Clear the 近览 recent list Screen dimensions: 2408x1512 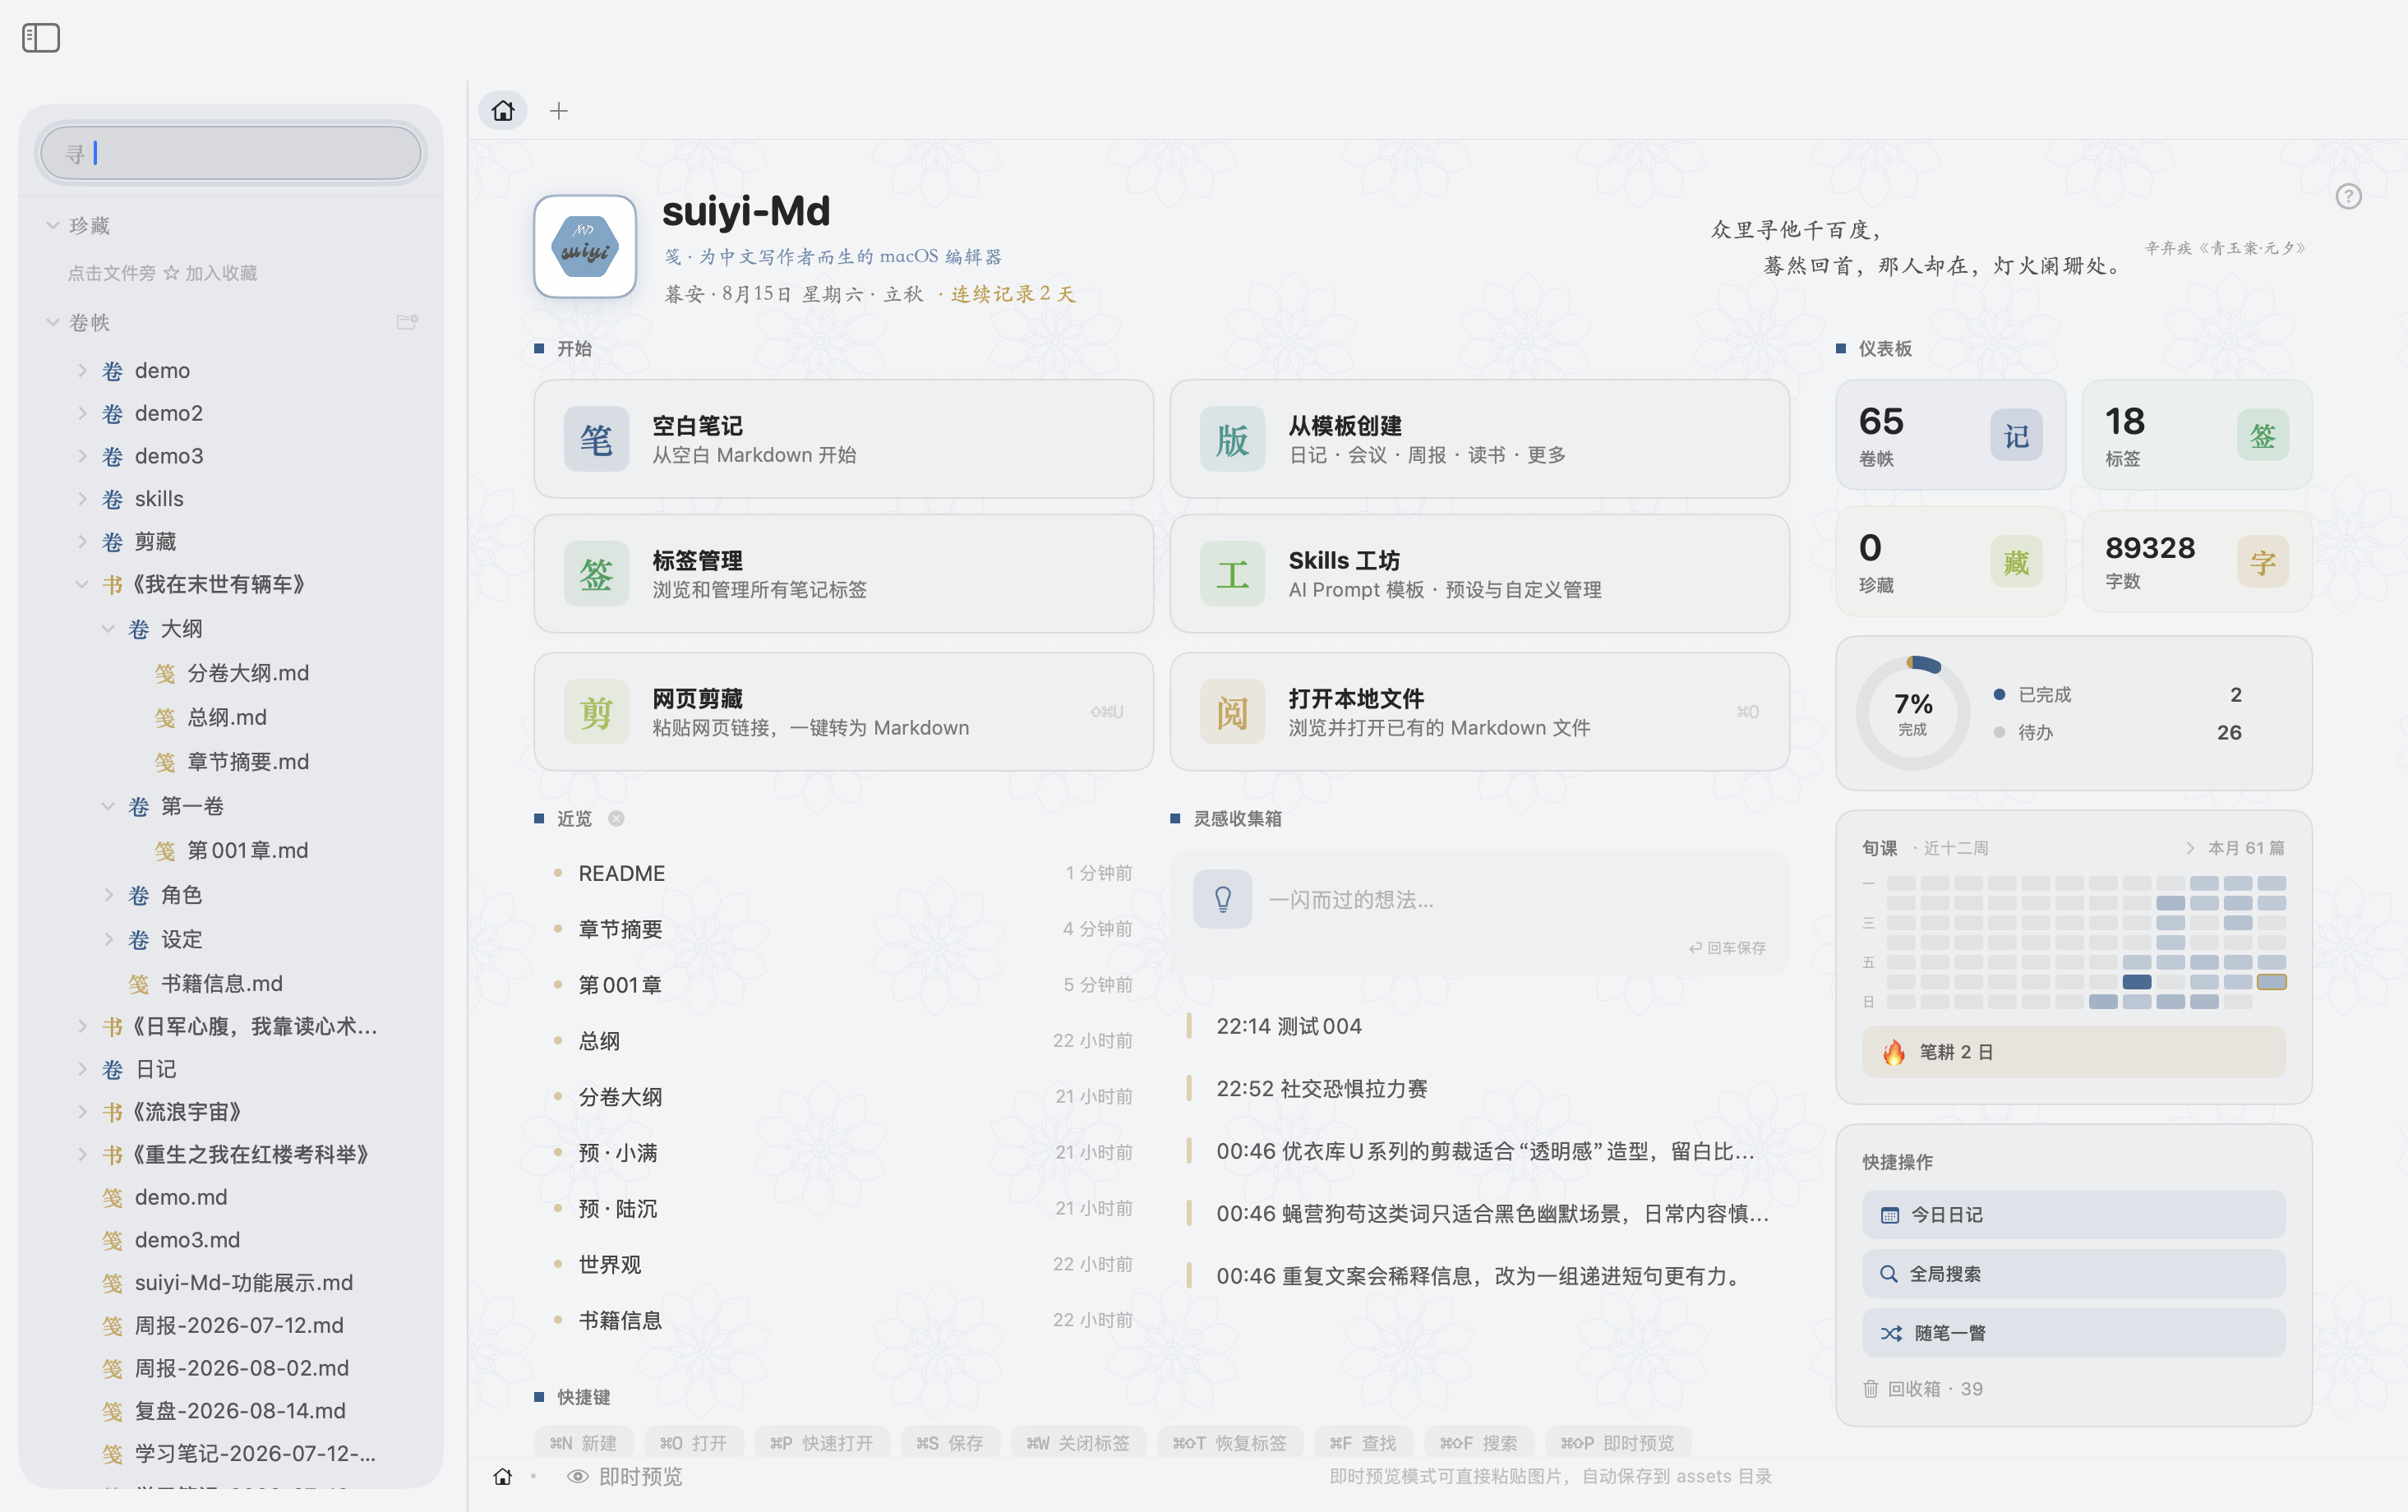[617, 818]
